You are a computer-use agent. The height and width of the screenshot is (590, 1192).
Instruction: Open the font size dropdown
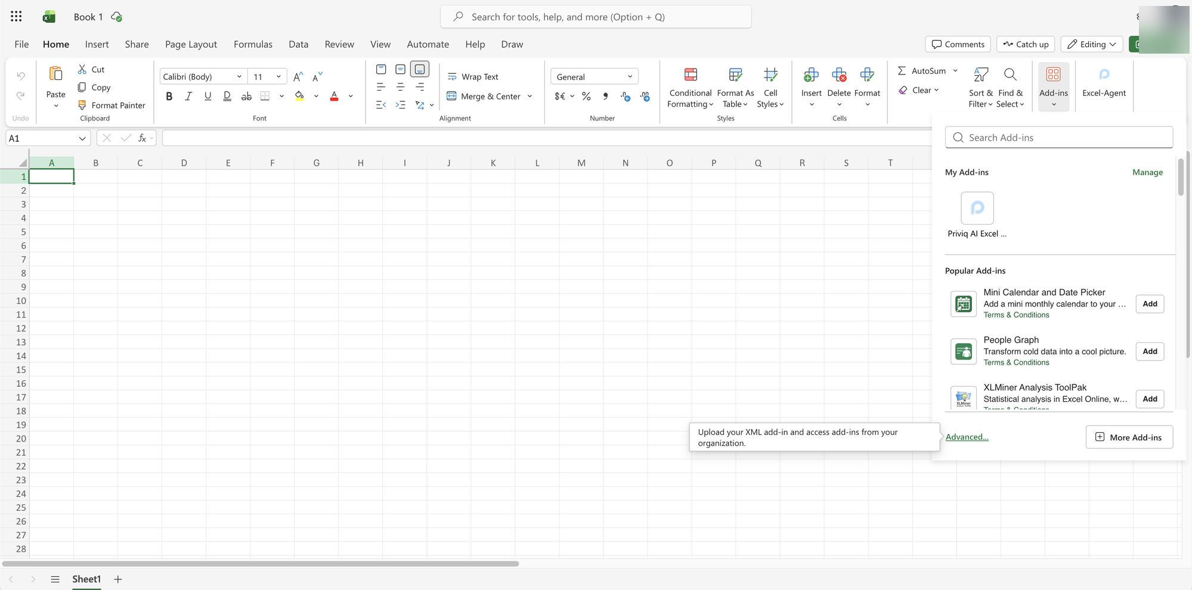tap(277, 76)
